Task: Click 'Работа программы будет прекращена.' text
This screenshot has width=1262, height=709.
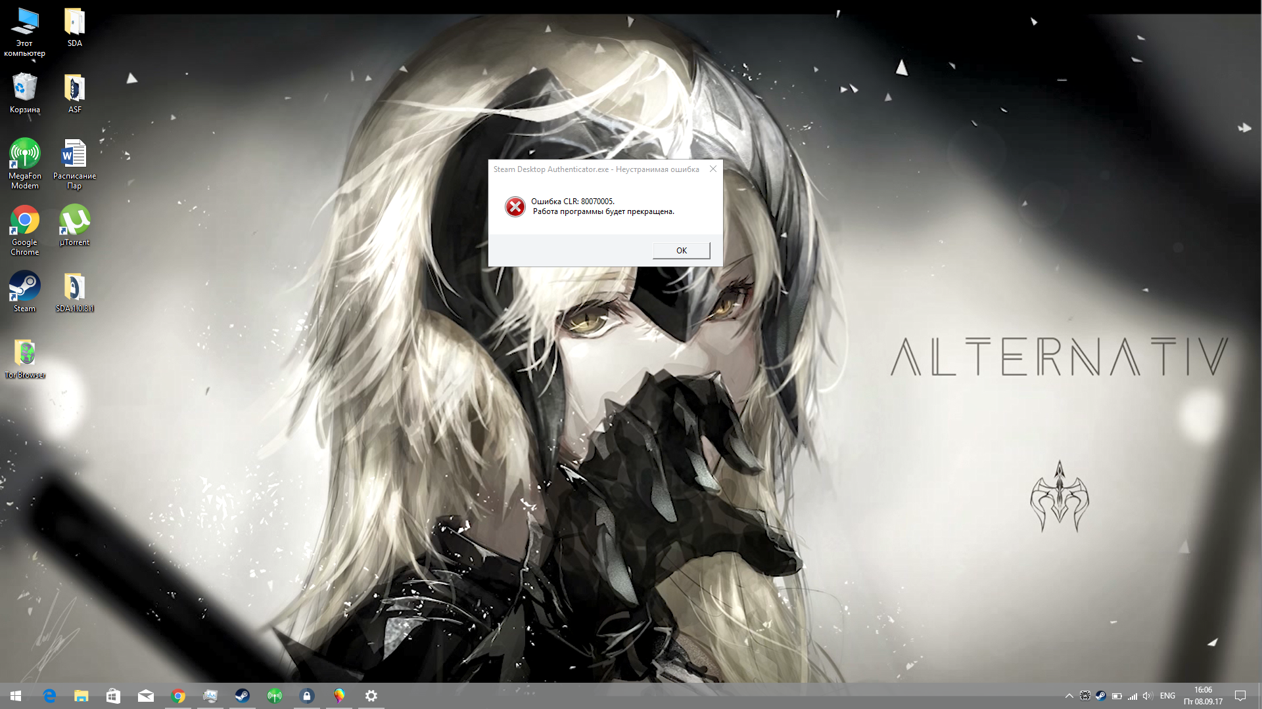Action: [x=603, y=211]
